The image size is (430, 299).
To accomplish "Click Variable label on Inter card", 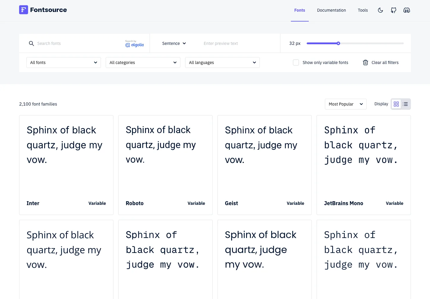I will [x=97, y=203].
